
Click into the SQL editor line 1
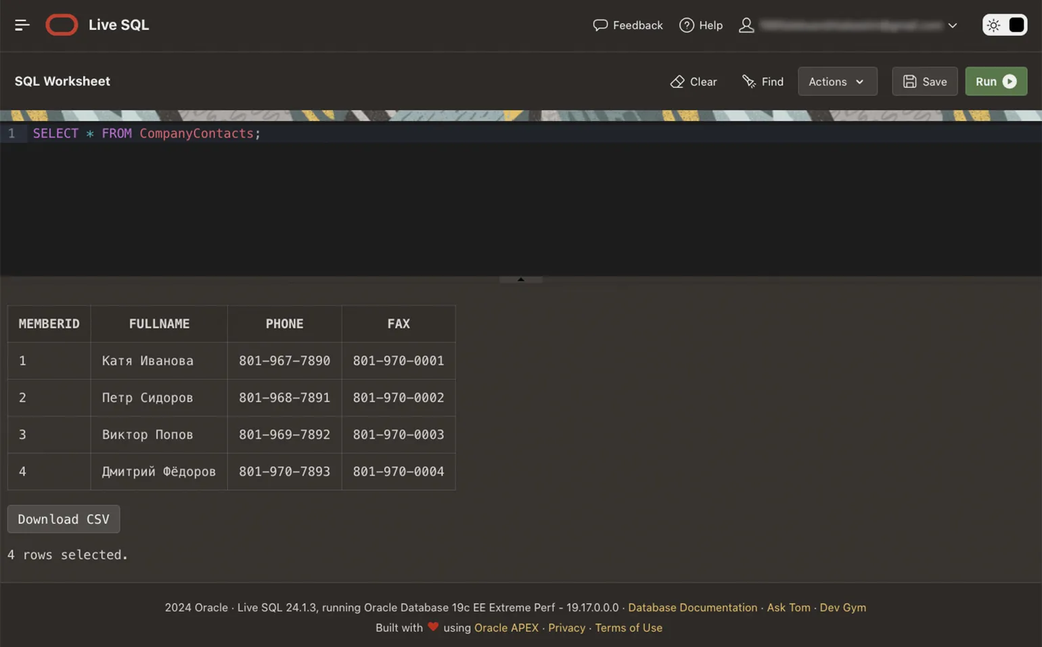[406, 133]
